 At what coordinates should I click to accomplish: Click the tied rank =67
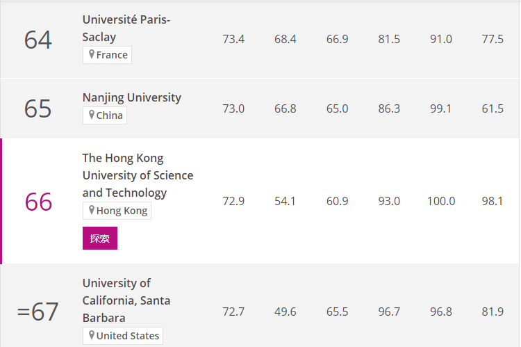(x=38, y=312)
